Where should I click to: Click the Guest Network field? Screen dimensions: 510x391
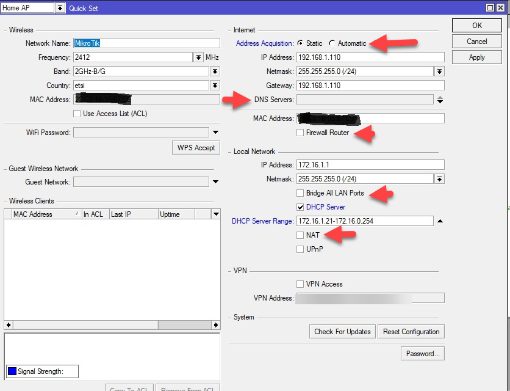(141, 182)
